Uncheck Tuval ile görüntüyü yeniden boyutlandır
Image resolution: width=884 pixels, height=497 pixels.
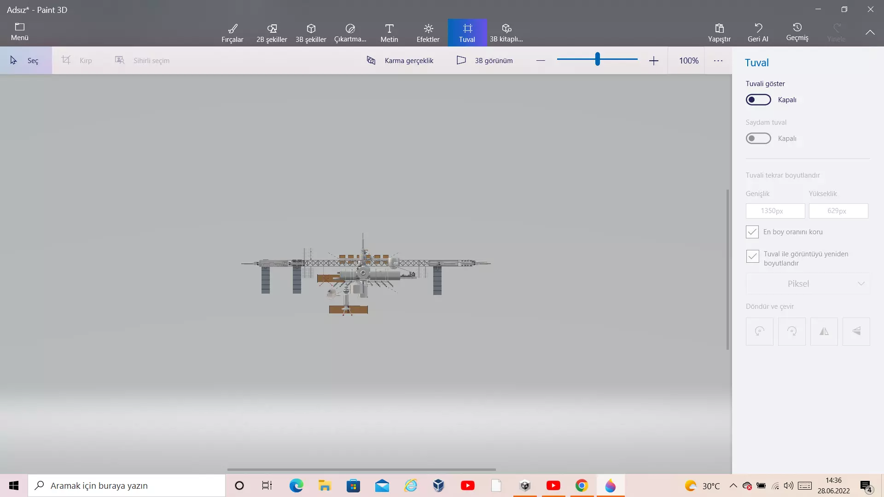752,256
